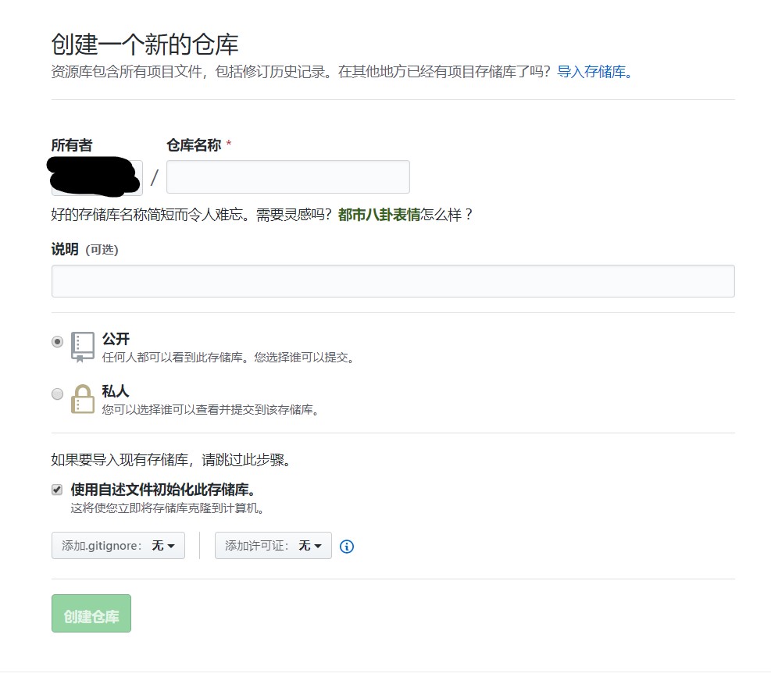Click the 导入存储库 link
Viewport: 771px width, 677px height.
594,72
